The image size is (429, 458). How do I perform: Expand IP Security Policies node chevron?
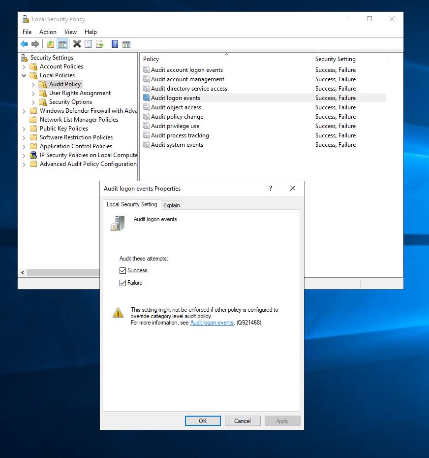(24, 156)
